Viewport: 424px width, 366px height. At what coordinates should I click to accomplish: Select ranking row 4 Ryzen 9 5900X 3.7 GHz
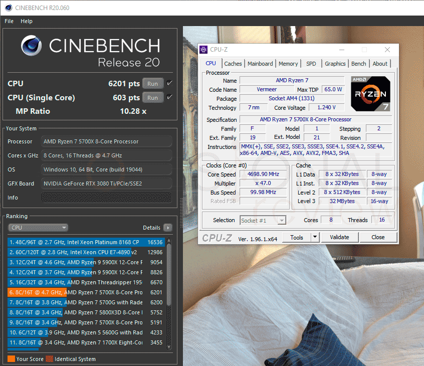click(x=86, y=272)
